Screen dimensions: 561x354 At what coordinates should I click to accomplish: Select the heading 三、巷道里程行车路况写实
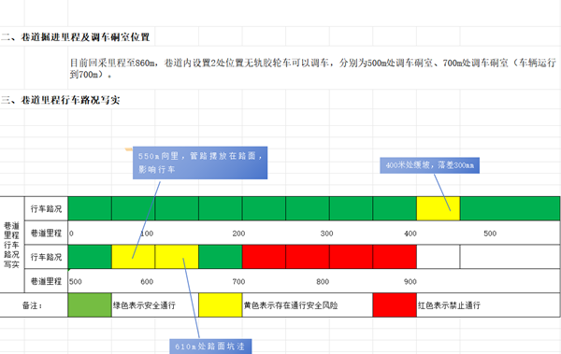click(x=60, y=100)
